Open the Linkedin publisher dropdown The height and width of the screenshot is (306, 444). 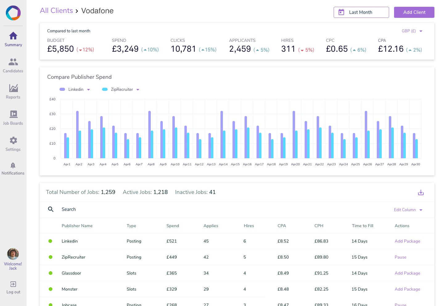pyautogui.click(x=88, y=90)
